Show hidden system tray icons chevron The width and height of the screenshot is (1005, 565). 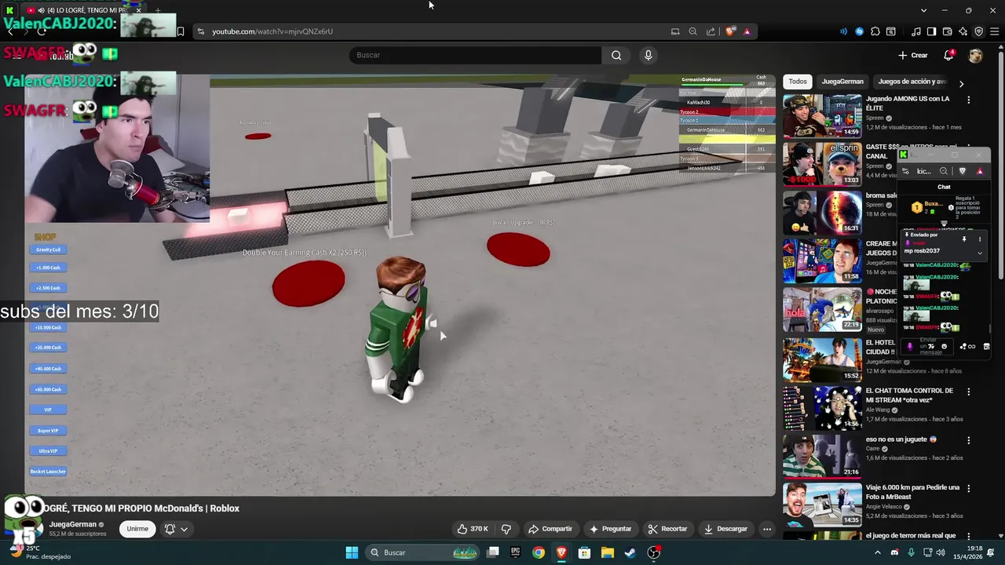point(879,552)
